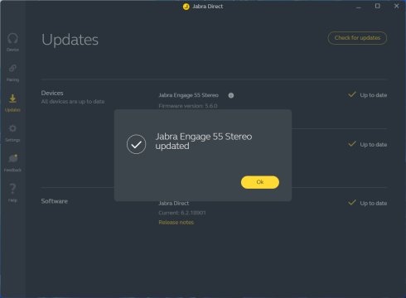Click the Current: 6.2.18901 version text
The width and height of the screenshot is (406, 298).
pos(182,213)
